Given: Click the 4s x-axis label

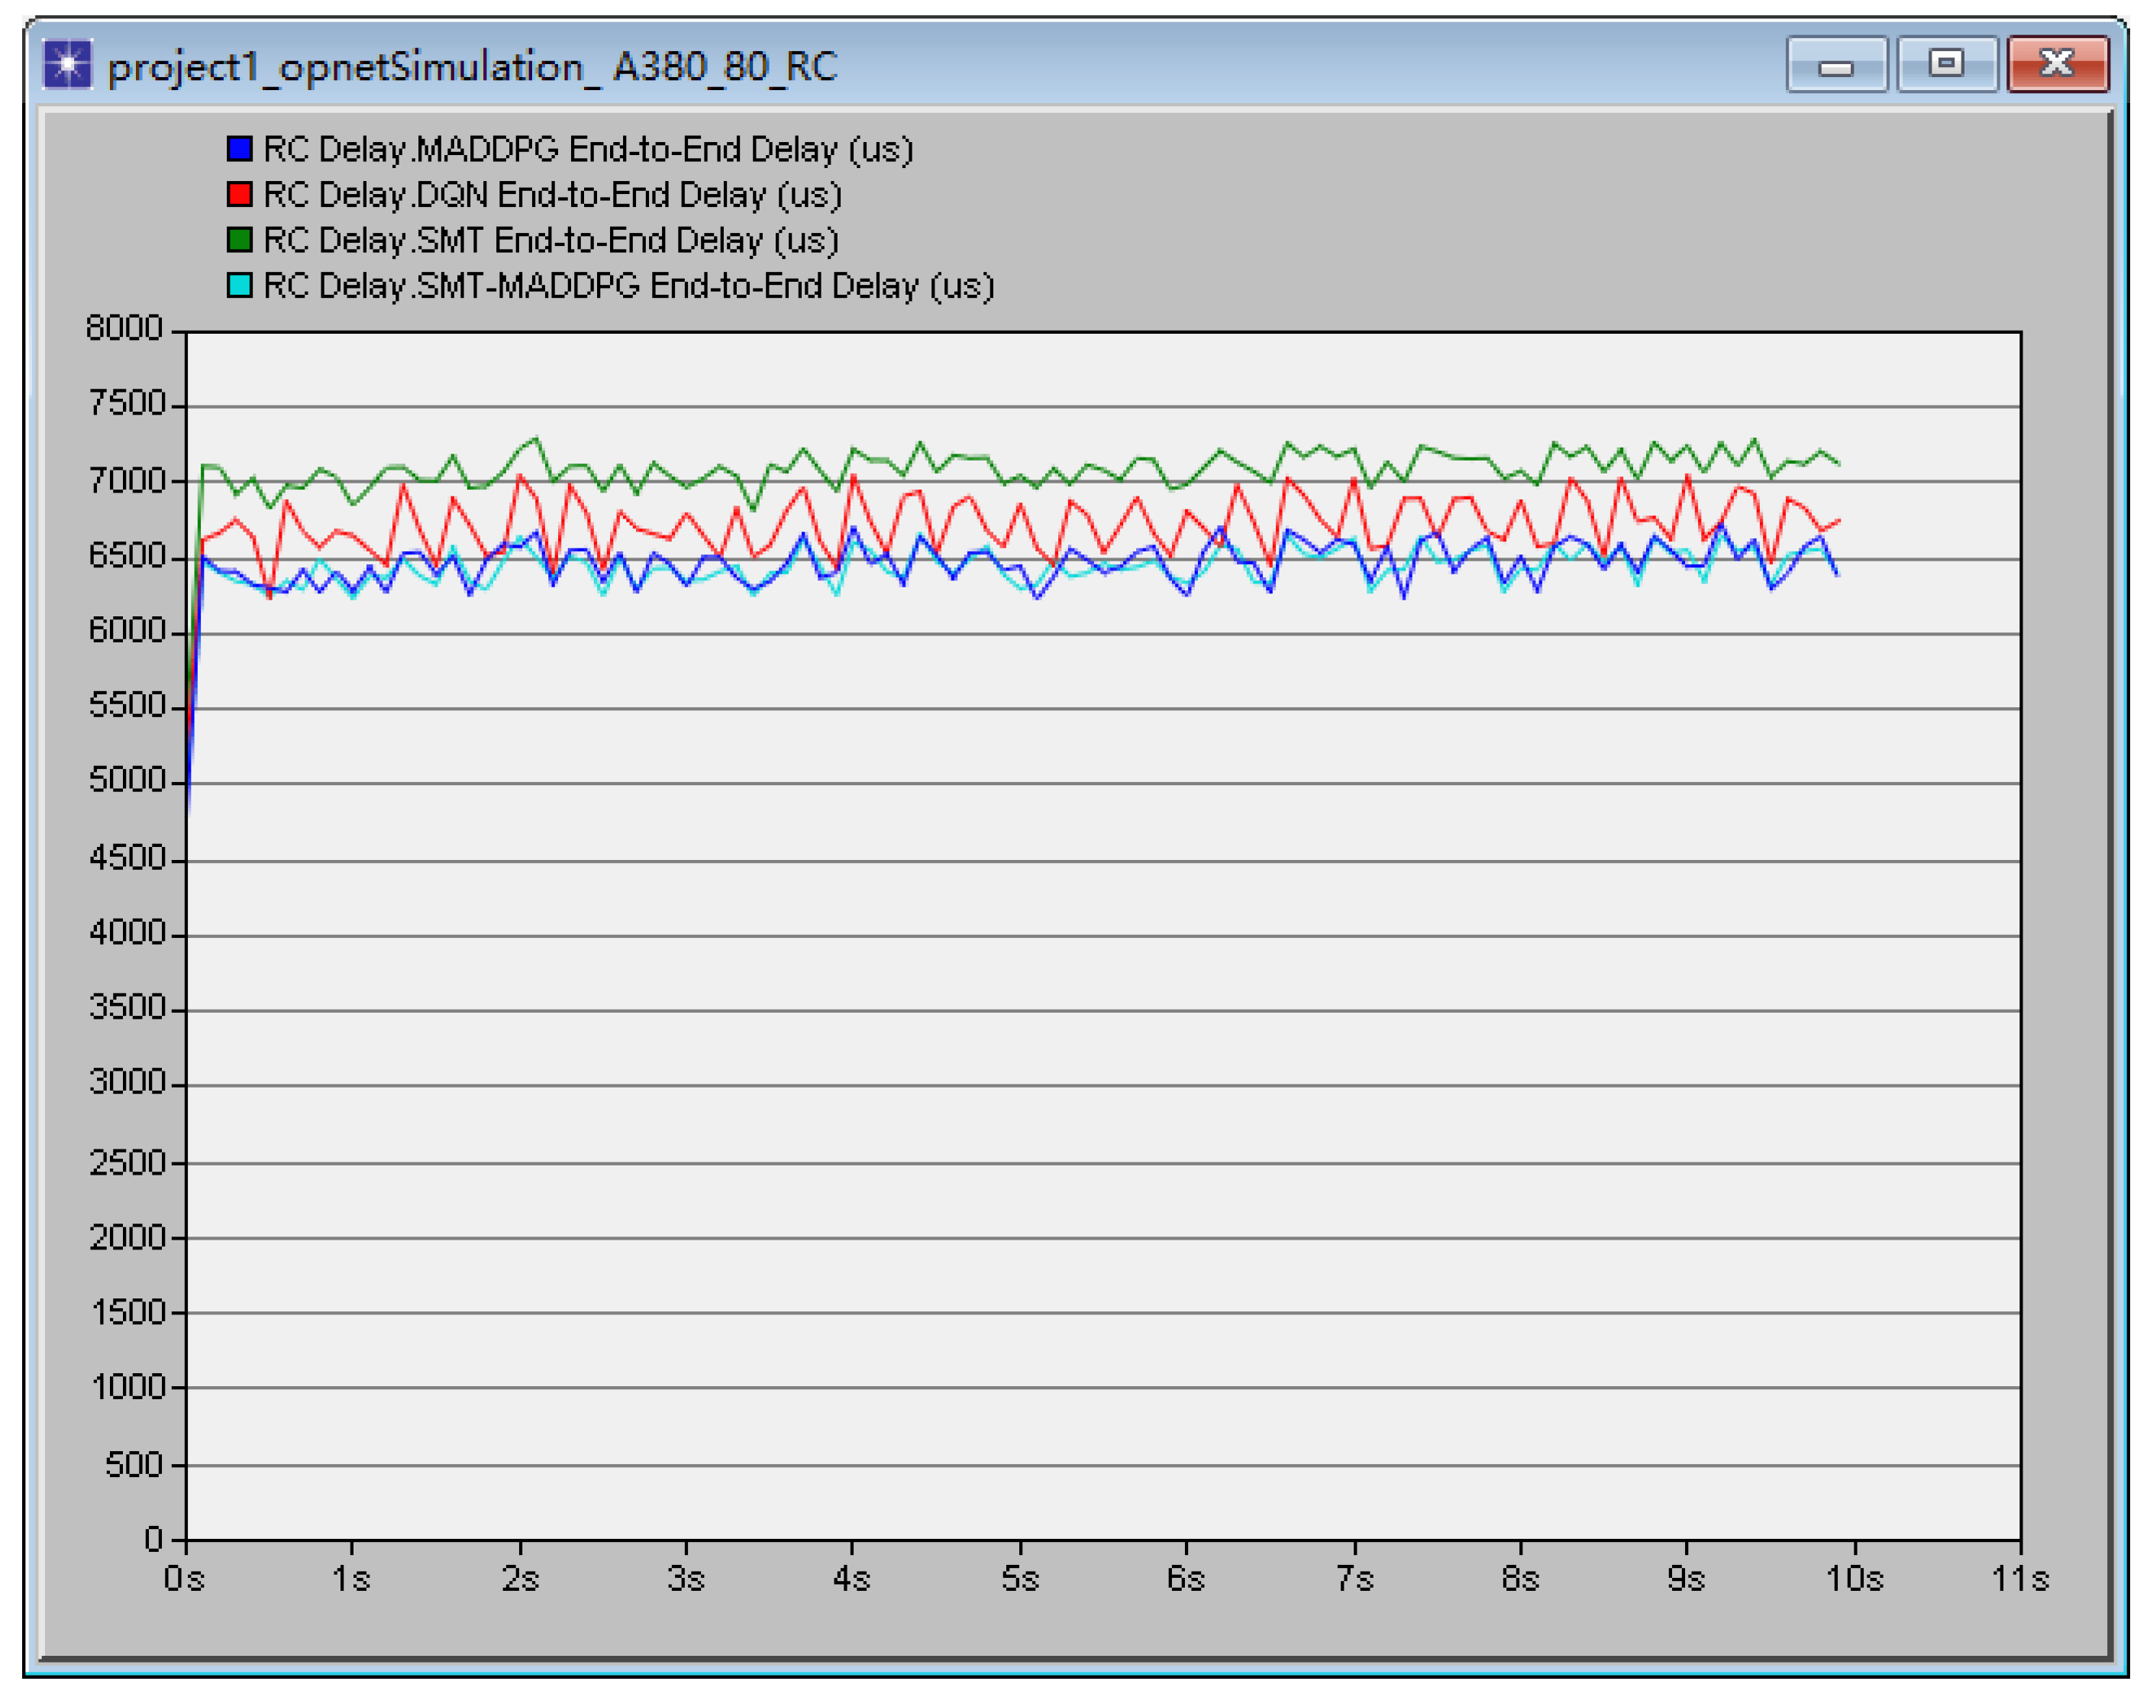Looking at the screenshot, I should 851,1578.
